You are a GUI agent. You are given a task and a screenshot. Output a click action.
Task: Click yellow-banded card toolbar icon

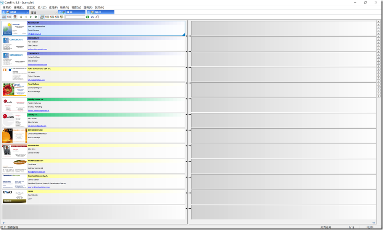47,17
